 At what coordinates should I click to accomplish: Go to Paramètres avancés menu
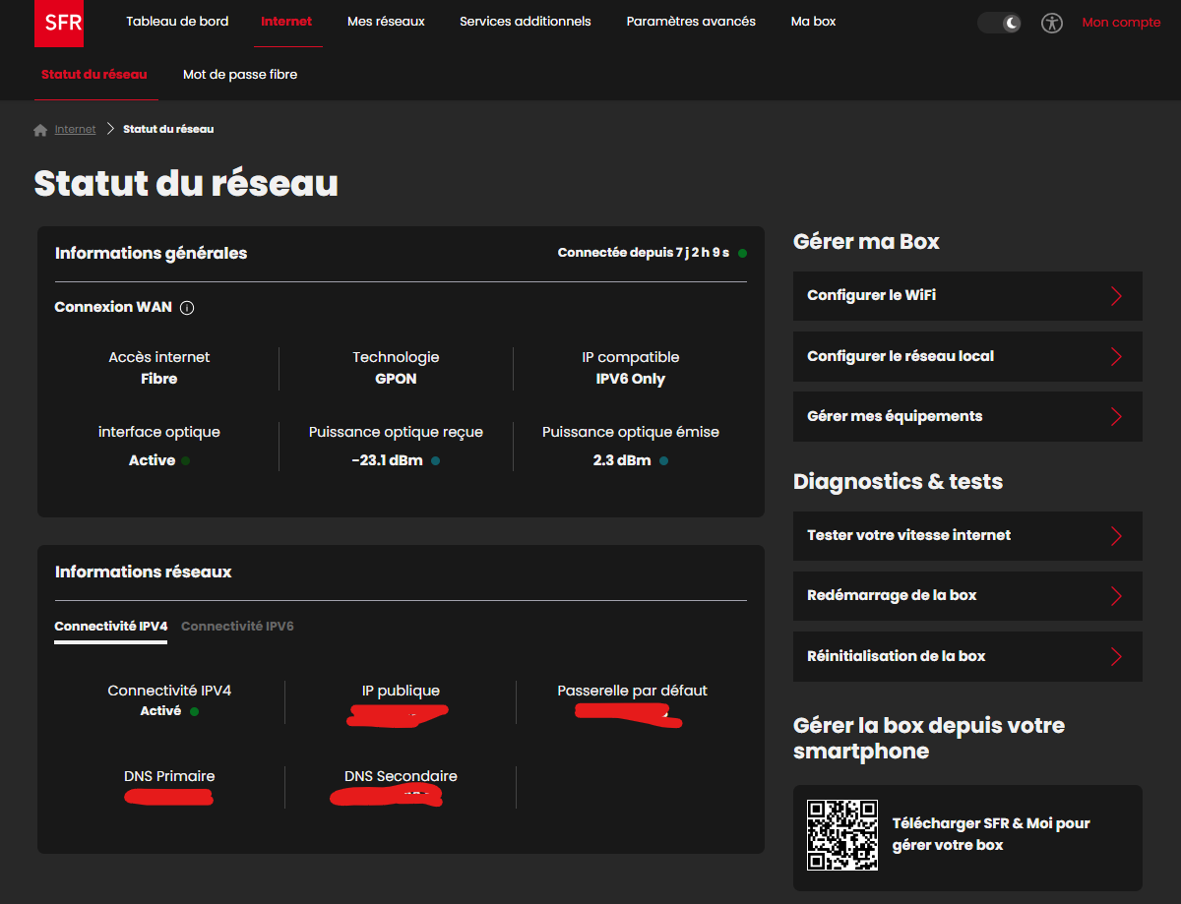tap(691, 22)
